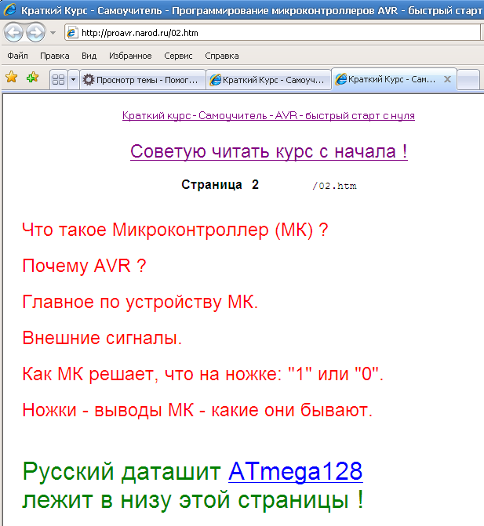Click the address bar with proavr.narod.ru URL
484x526 pixels.
[272, 33]
